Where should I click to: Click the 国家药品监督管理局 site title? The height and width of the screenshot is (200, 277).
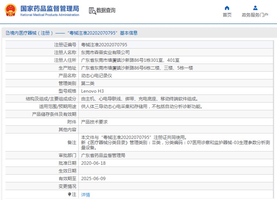click(49, 8)
